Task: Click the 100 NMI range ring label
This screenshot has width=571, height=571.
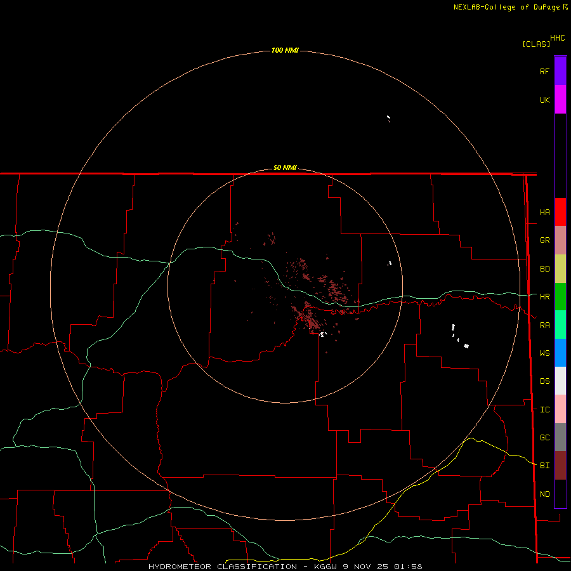Action: point(285,50)
